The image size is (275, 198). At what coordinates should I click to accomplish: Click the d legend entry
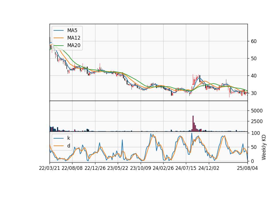click(62, 146)
